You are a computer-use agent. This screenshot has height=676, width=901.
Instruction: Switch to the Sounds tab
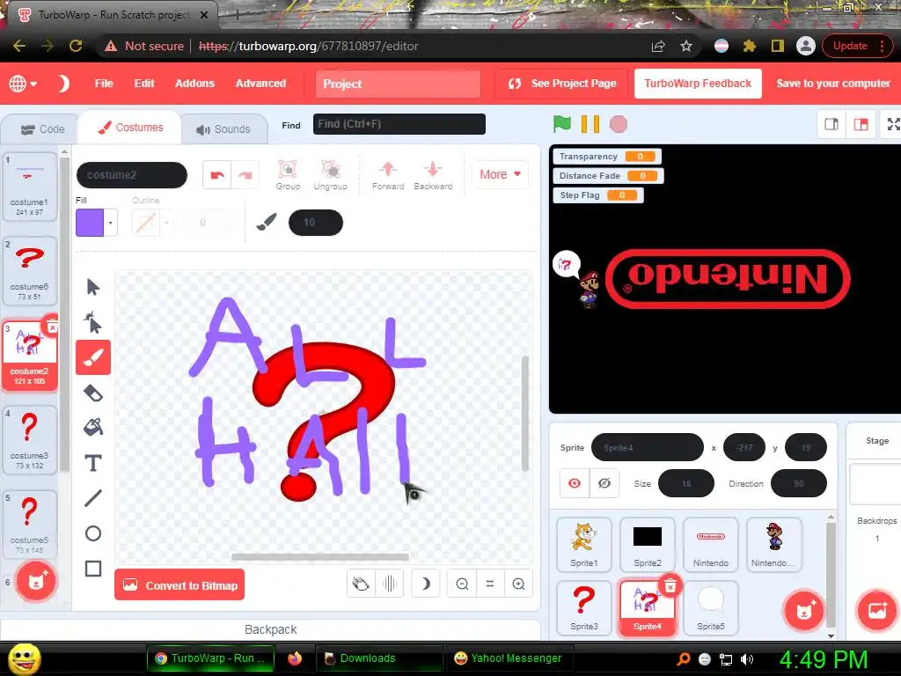[224, 129]
